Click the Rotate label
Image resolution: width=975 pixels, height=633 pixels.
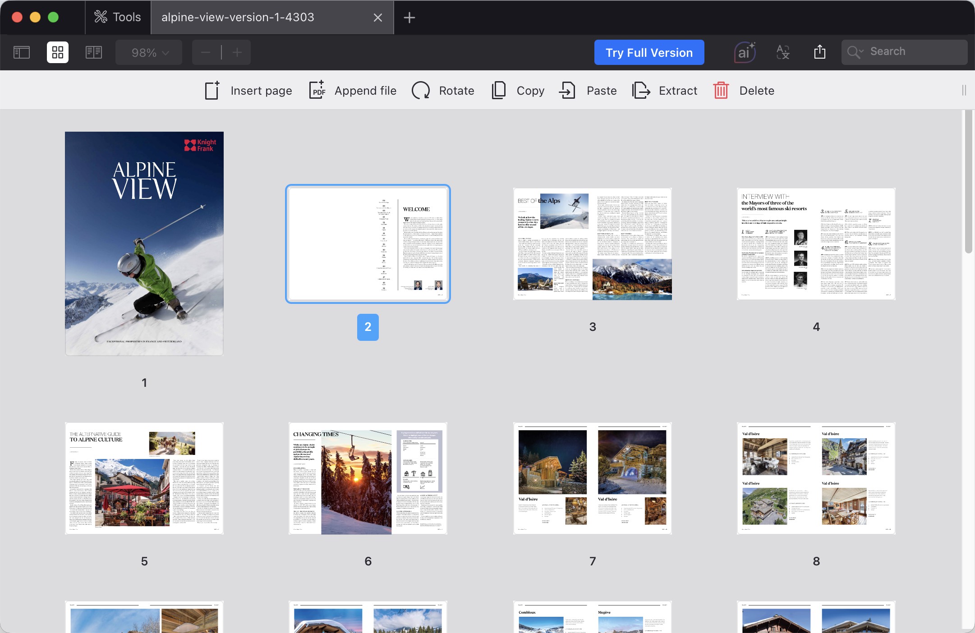456,91
